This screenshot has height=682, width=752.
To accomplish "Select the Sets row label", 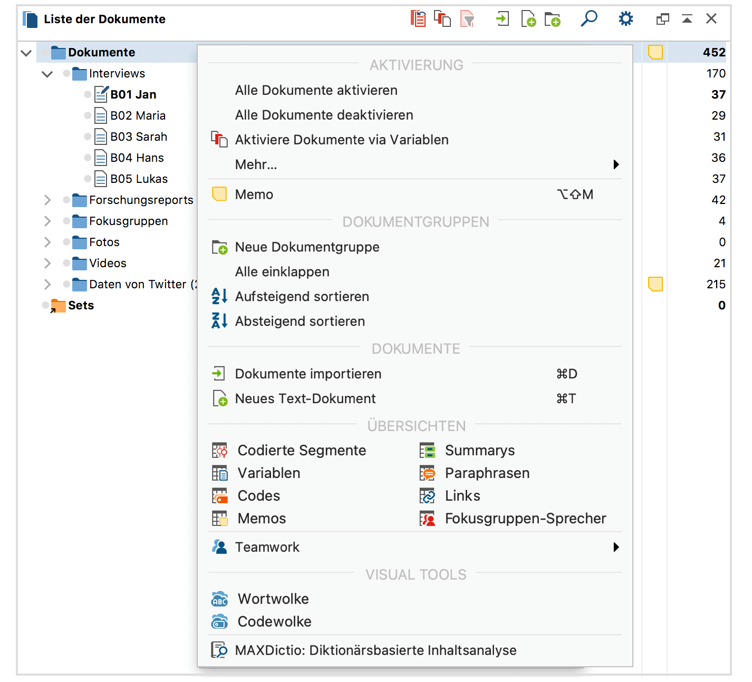I will (x=81, y=306).
